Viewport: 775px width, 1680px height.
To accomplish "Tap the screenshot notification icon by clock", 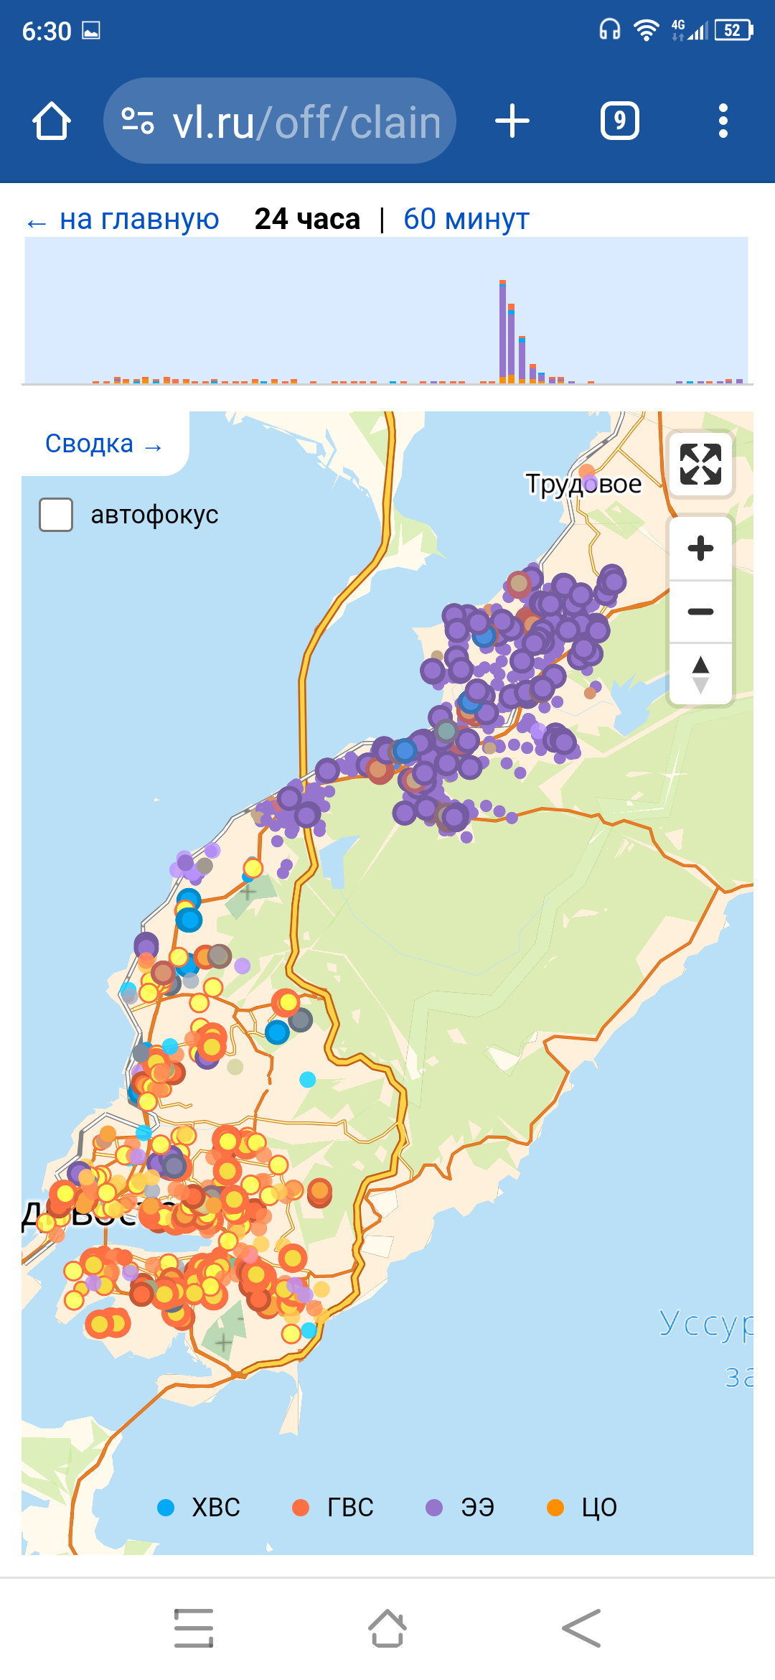I will 91,30.
